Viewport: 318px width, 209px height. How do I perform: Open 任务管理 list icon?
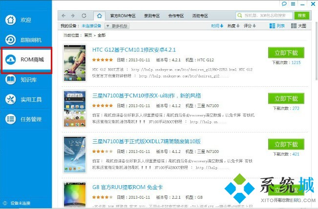tap(10, 119)
